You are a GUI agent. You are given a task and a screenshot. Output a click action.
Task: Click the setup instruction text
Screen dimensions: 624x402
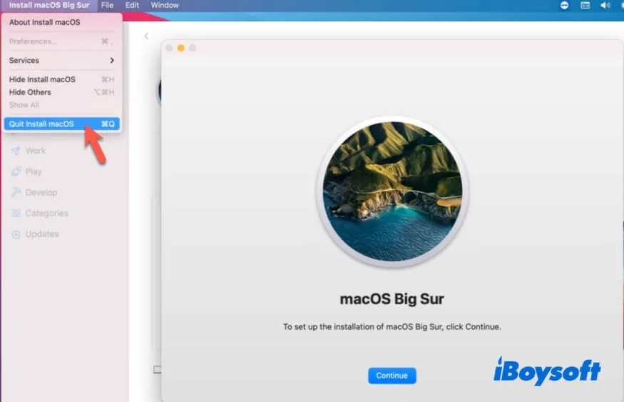tap(392, 327)
